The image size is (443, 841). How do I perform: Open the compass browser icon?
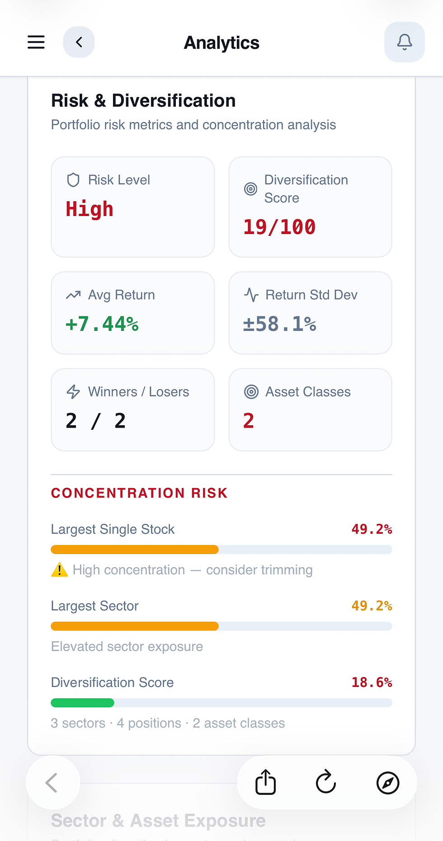tap(388, 783)
